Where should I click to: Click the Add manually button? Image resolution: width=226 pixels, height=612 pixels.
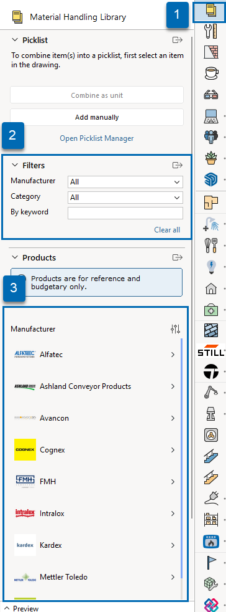click(96, 117)
